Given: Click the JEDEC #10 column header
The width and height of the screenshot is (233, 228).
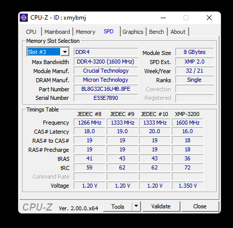Looking at the screenshot, I should point(155,114).
